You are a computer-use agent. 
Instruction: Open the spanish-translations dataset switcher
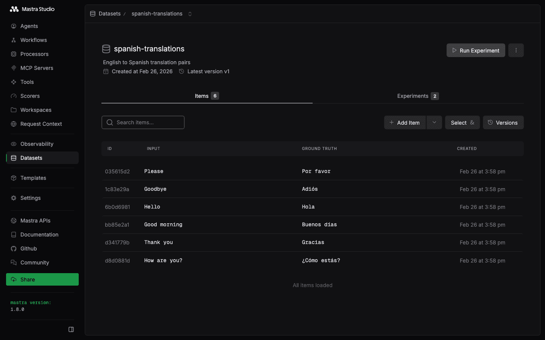190,14
